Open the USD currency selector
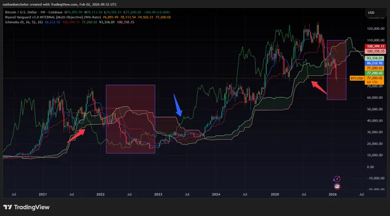This screenshot has height=216, width=390. point(376,13)
